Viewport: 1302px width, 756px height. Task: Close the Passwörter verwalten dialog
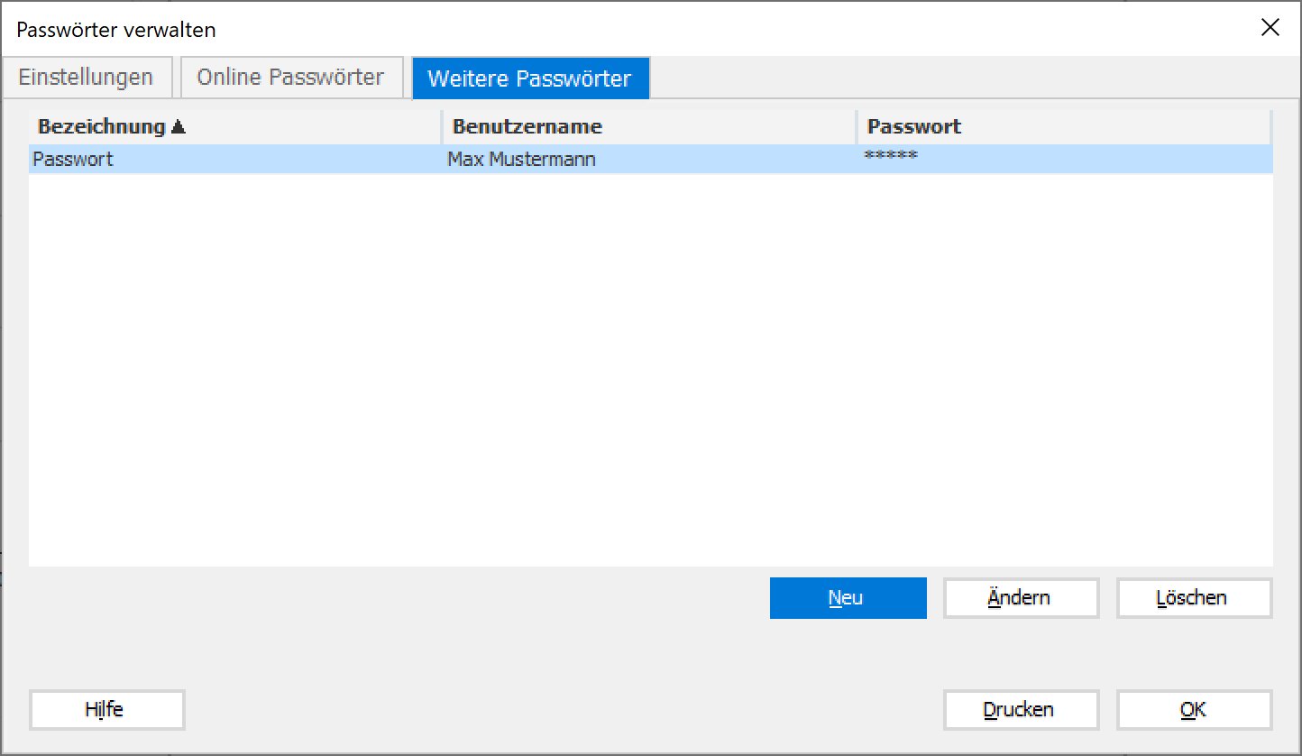point(1270,28)
